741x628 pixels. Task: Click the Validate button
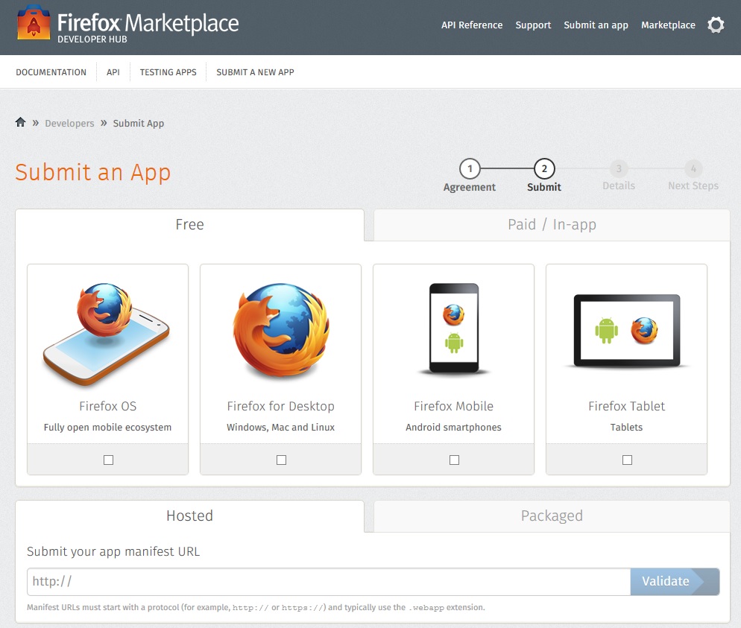point(675,581)
